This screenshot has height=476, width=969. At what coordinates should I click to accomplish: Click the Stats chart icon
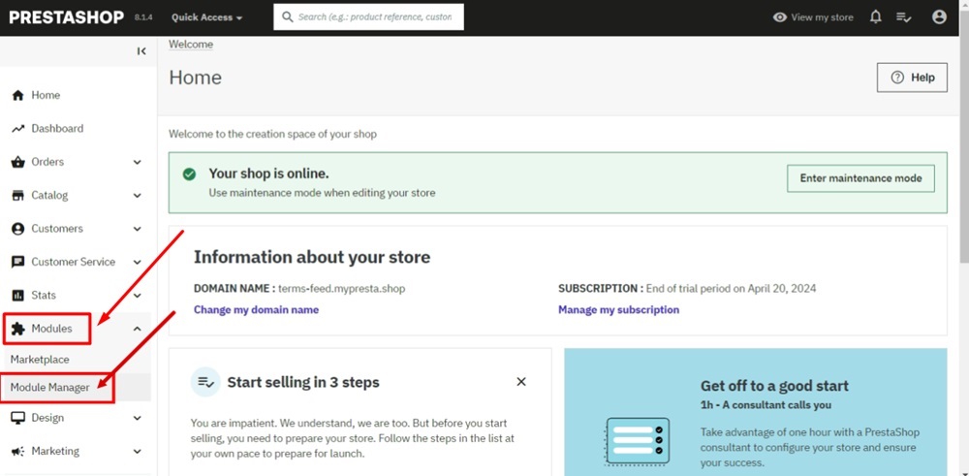pos(18,296)
